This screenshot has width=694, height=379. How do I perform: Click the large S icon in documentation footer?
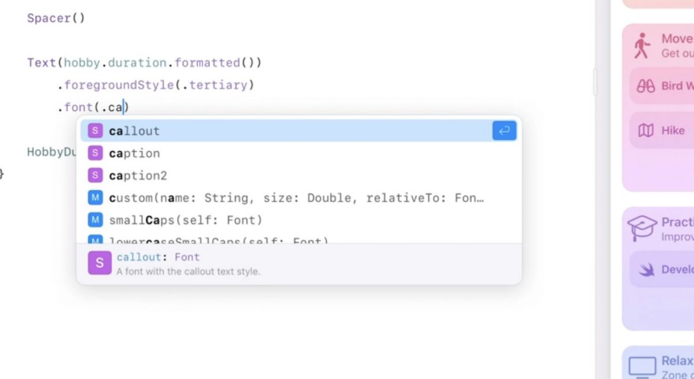99,263
